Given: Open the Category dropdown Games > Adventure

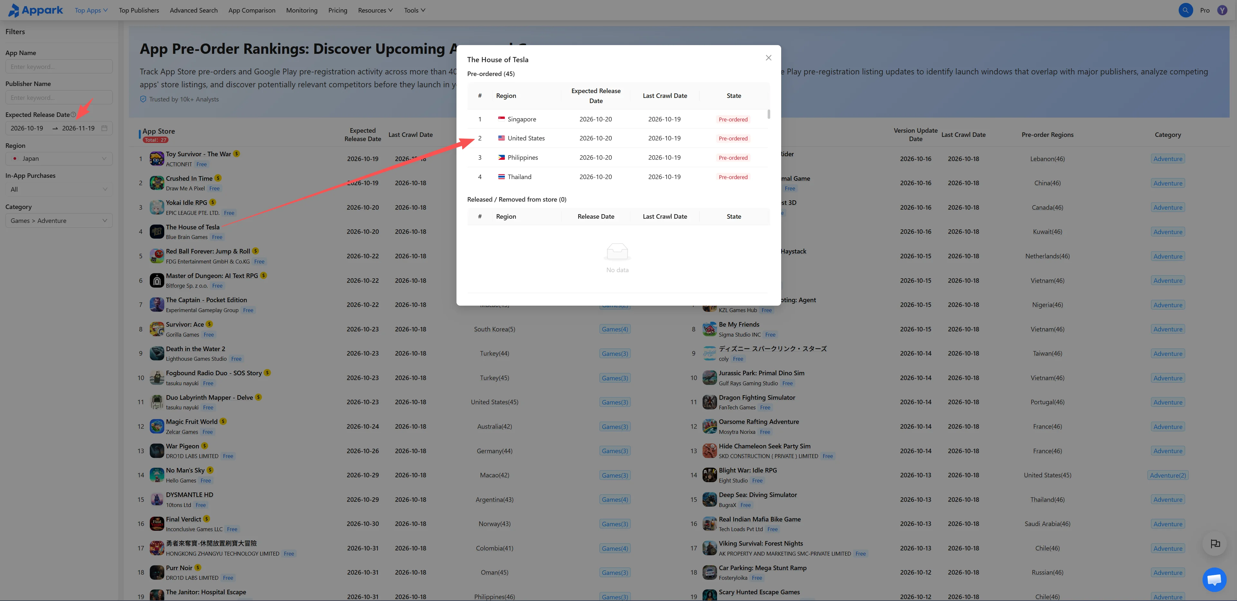Looking at the screenshot, I should coord(59,220).
